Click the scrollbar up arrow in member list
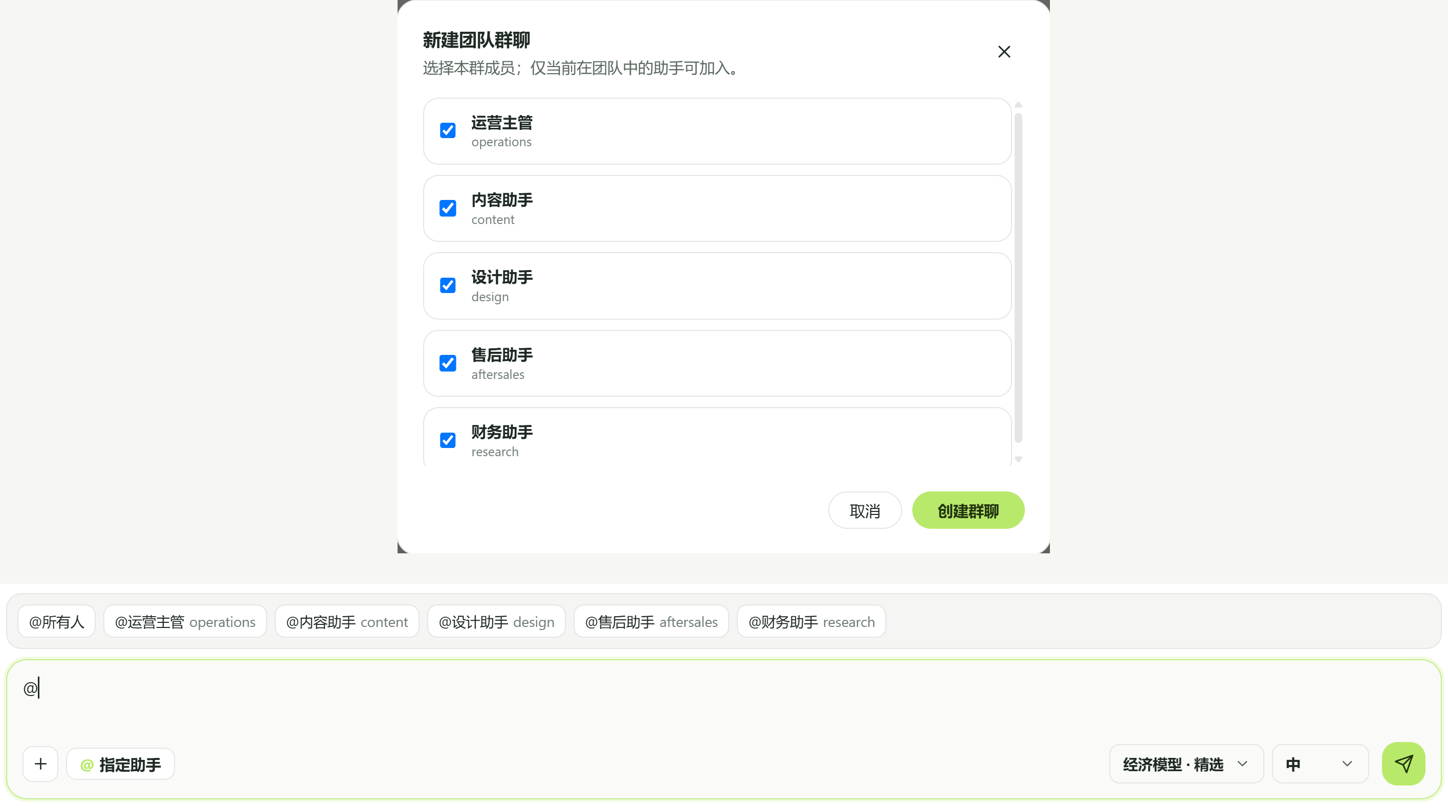Image resolution: width=1448 pixels, height=808 pixels. pos(1018,105)
